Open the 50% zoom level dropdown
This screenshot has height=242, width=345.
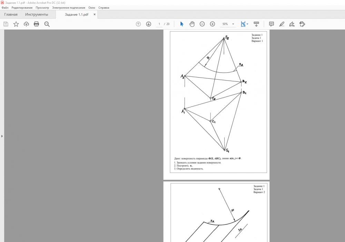pos(234,24)
